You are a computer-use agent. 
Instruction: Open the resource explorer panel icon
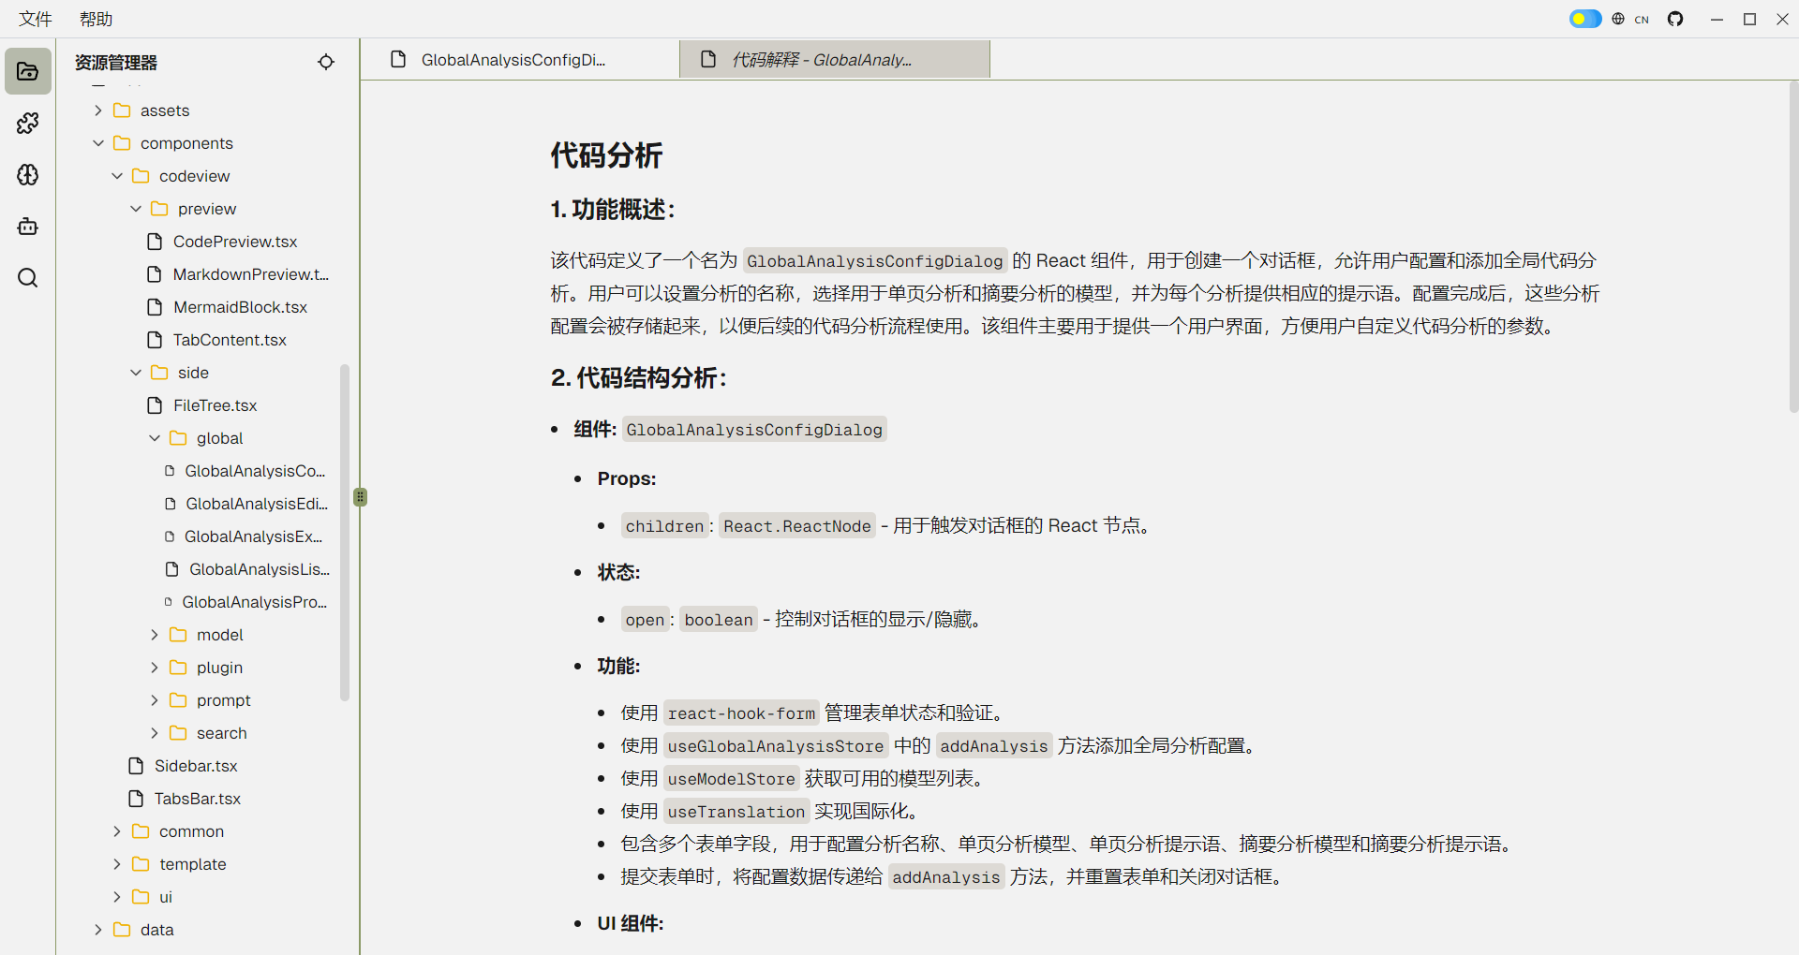coord(27,70)
